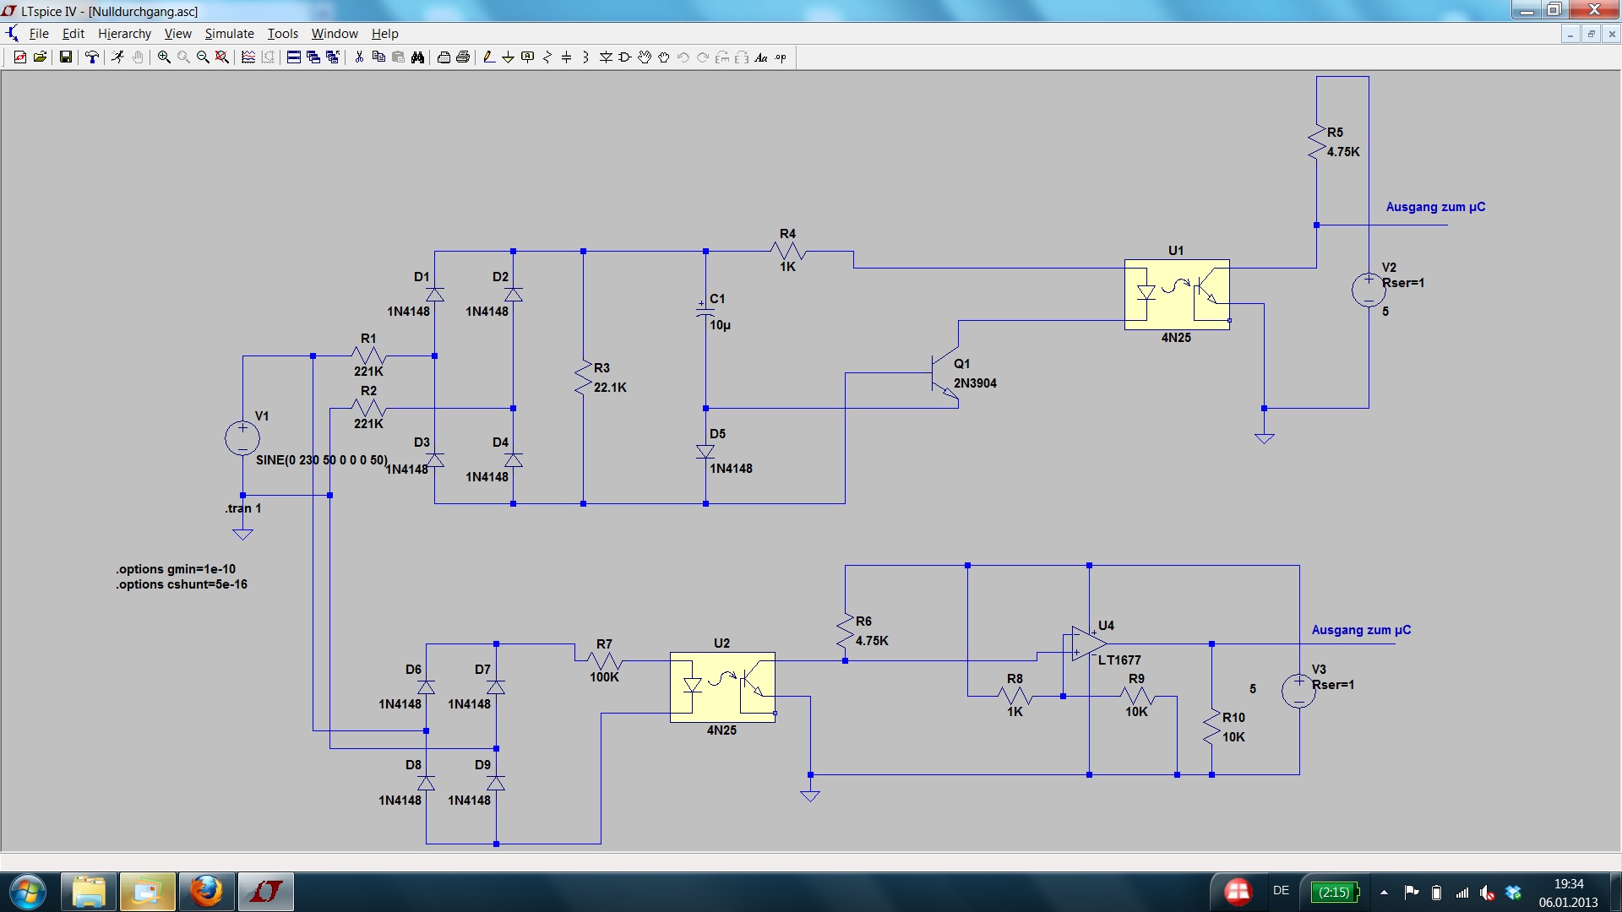Open the Simulate menu
Screen dimensions: 1622x912
[229, 34]
